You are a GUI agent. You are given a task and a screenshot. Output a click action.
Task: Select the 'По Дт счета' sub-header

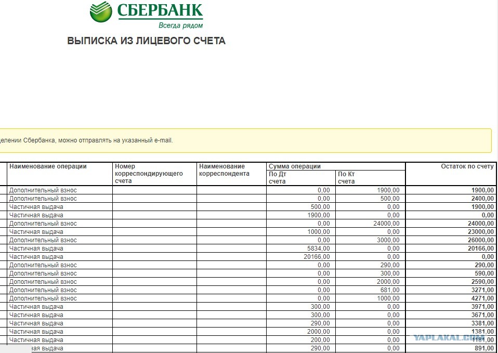pyautogui.click(x=277, y=178)
